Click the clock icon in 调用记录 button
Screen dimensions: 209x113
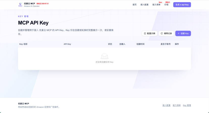pyautogui.click(x=162, y=33)
